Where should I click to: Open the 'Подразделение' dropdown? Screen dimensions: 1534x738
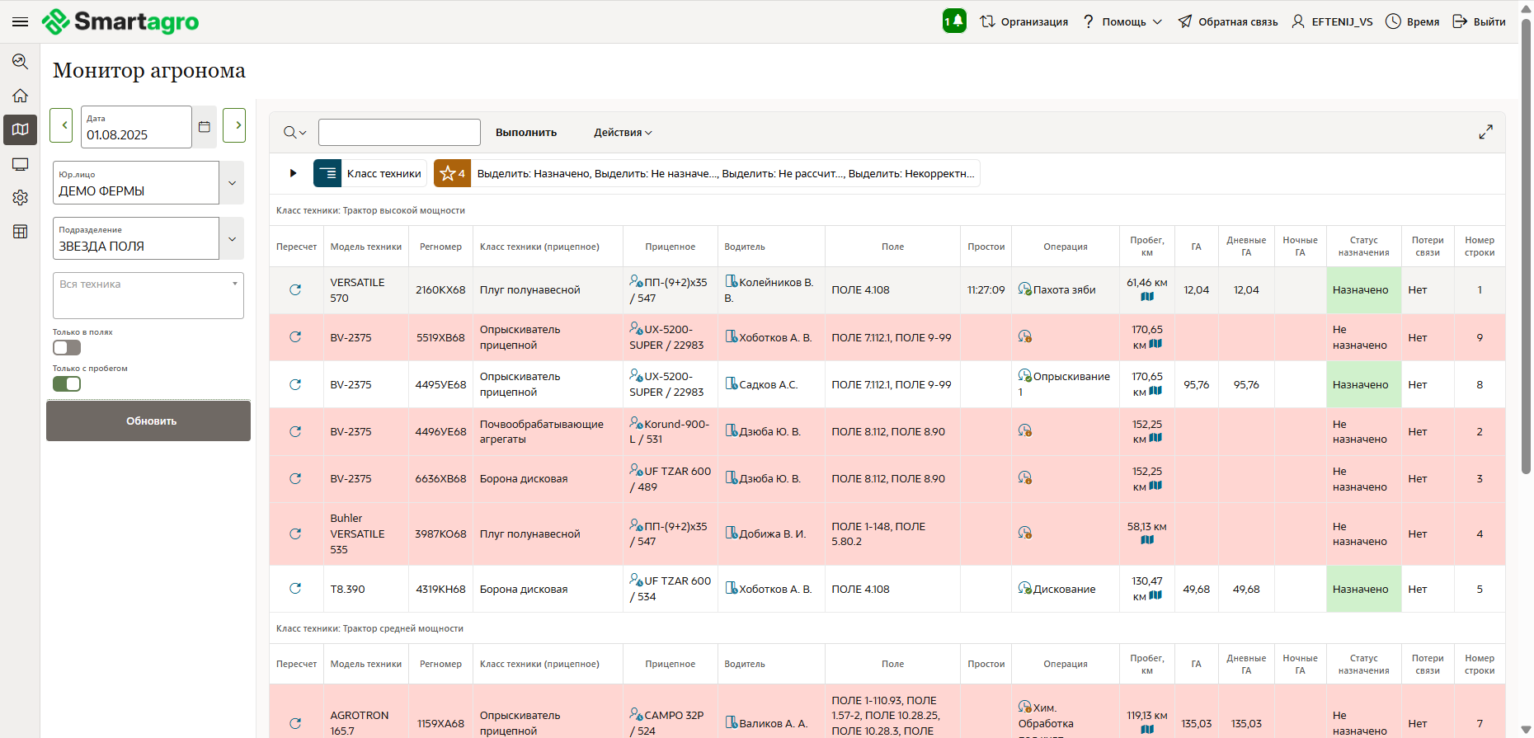[x=232, y=239]
